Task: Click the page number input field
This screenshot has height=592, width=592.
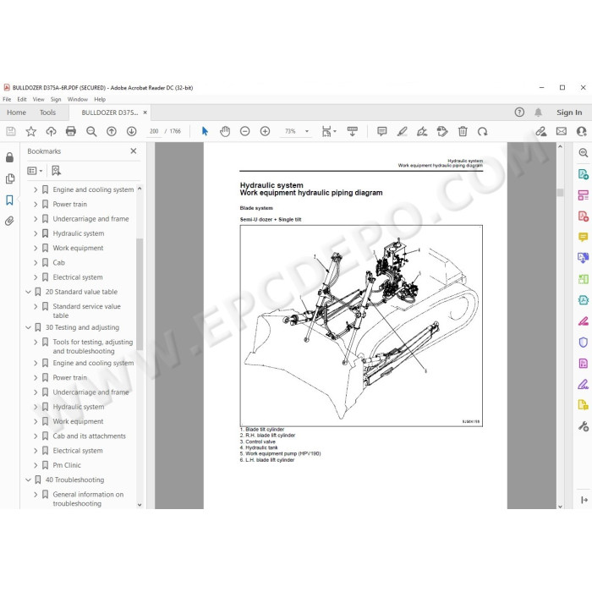Action: coord(154,131)
